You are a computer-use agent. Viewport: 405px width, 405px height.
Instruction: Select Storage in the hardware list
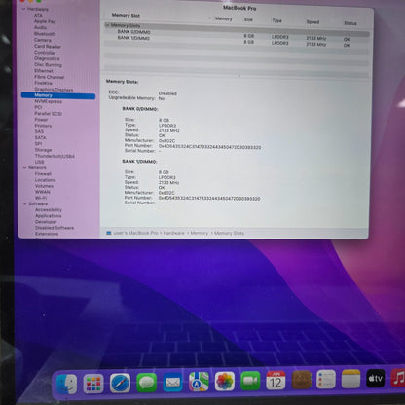pos(43,150)
